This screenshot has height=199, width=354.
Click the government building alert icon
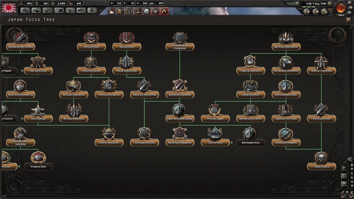click(120, 11)
